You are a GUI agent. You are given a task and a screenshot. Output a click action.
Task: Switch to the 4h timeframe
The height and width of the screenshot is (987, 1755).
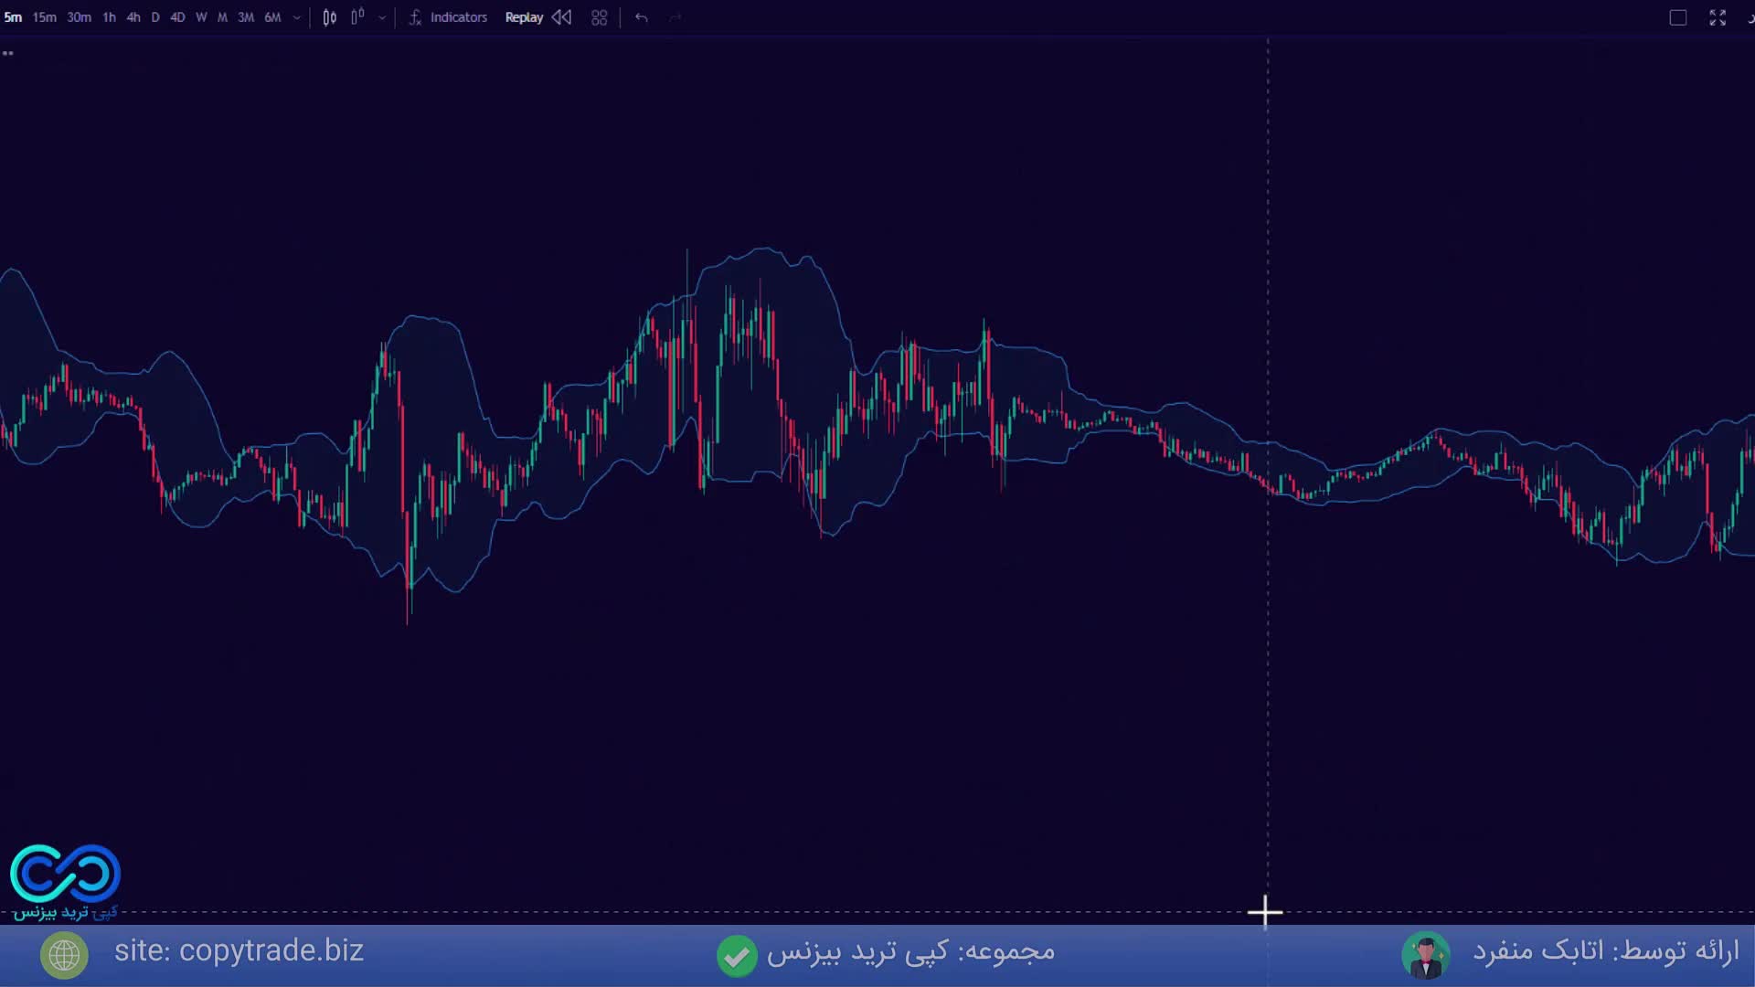click(133, 17)
